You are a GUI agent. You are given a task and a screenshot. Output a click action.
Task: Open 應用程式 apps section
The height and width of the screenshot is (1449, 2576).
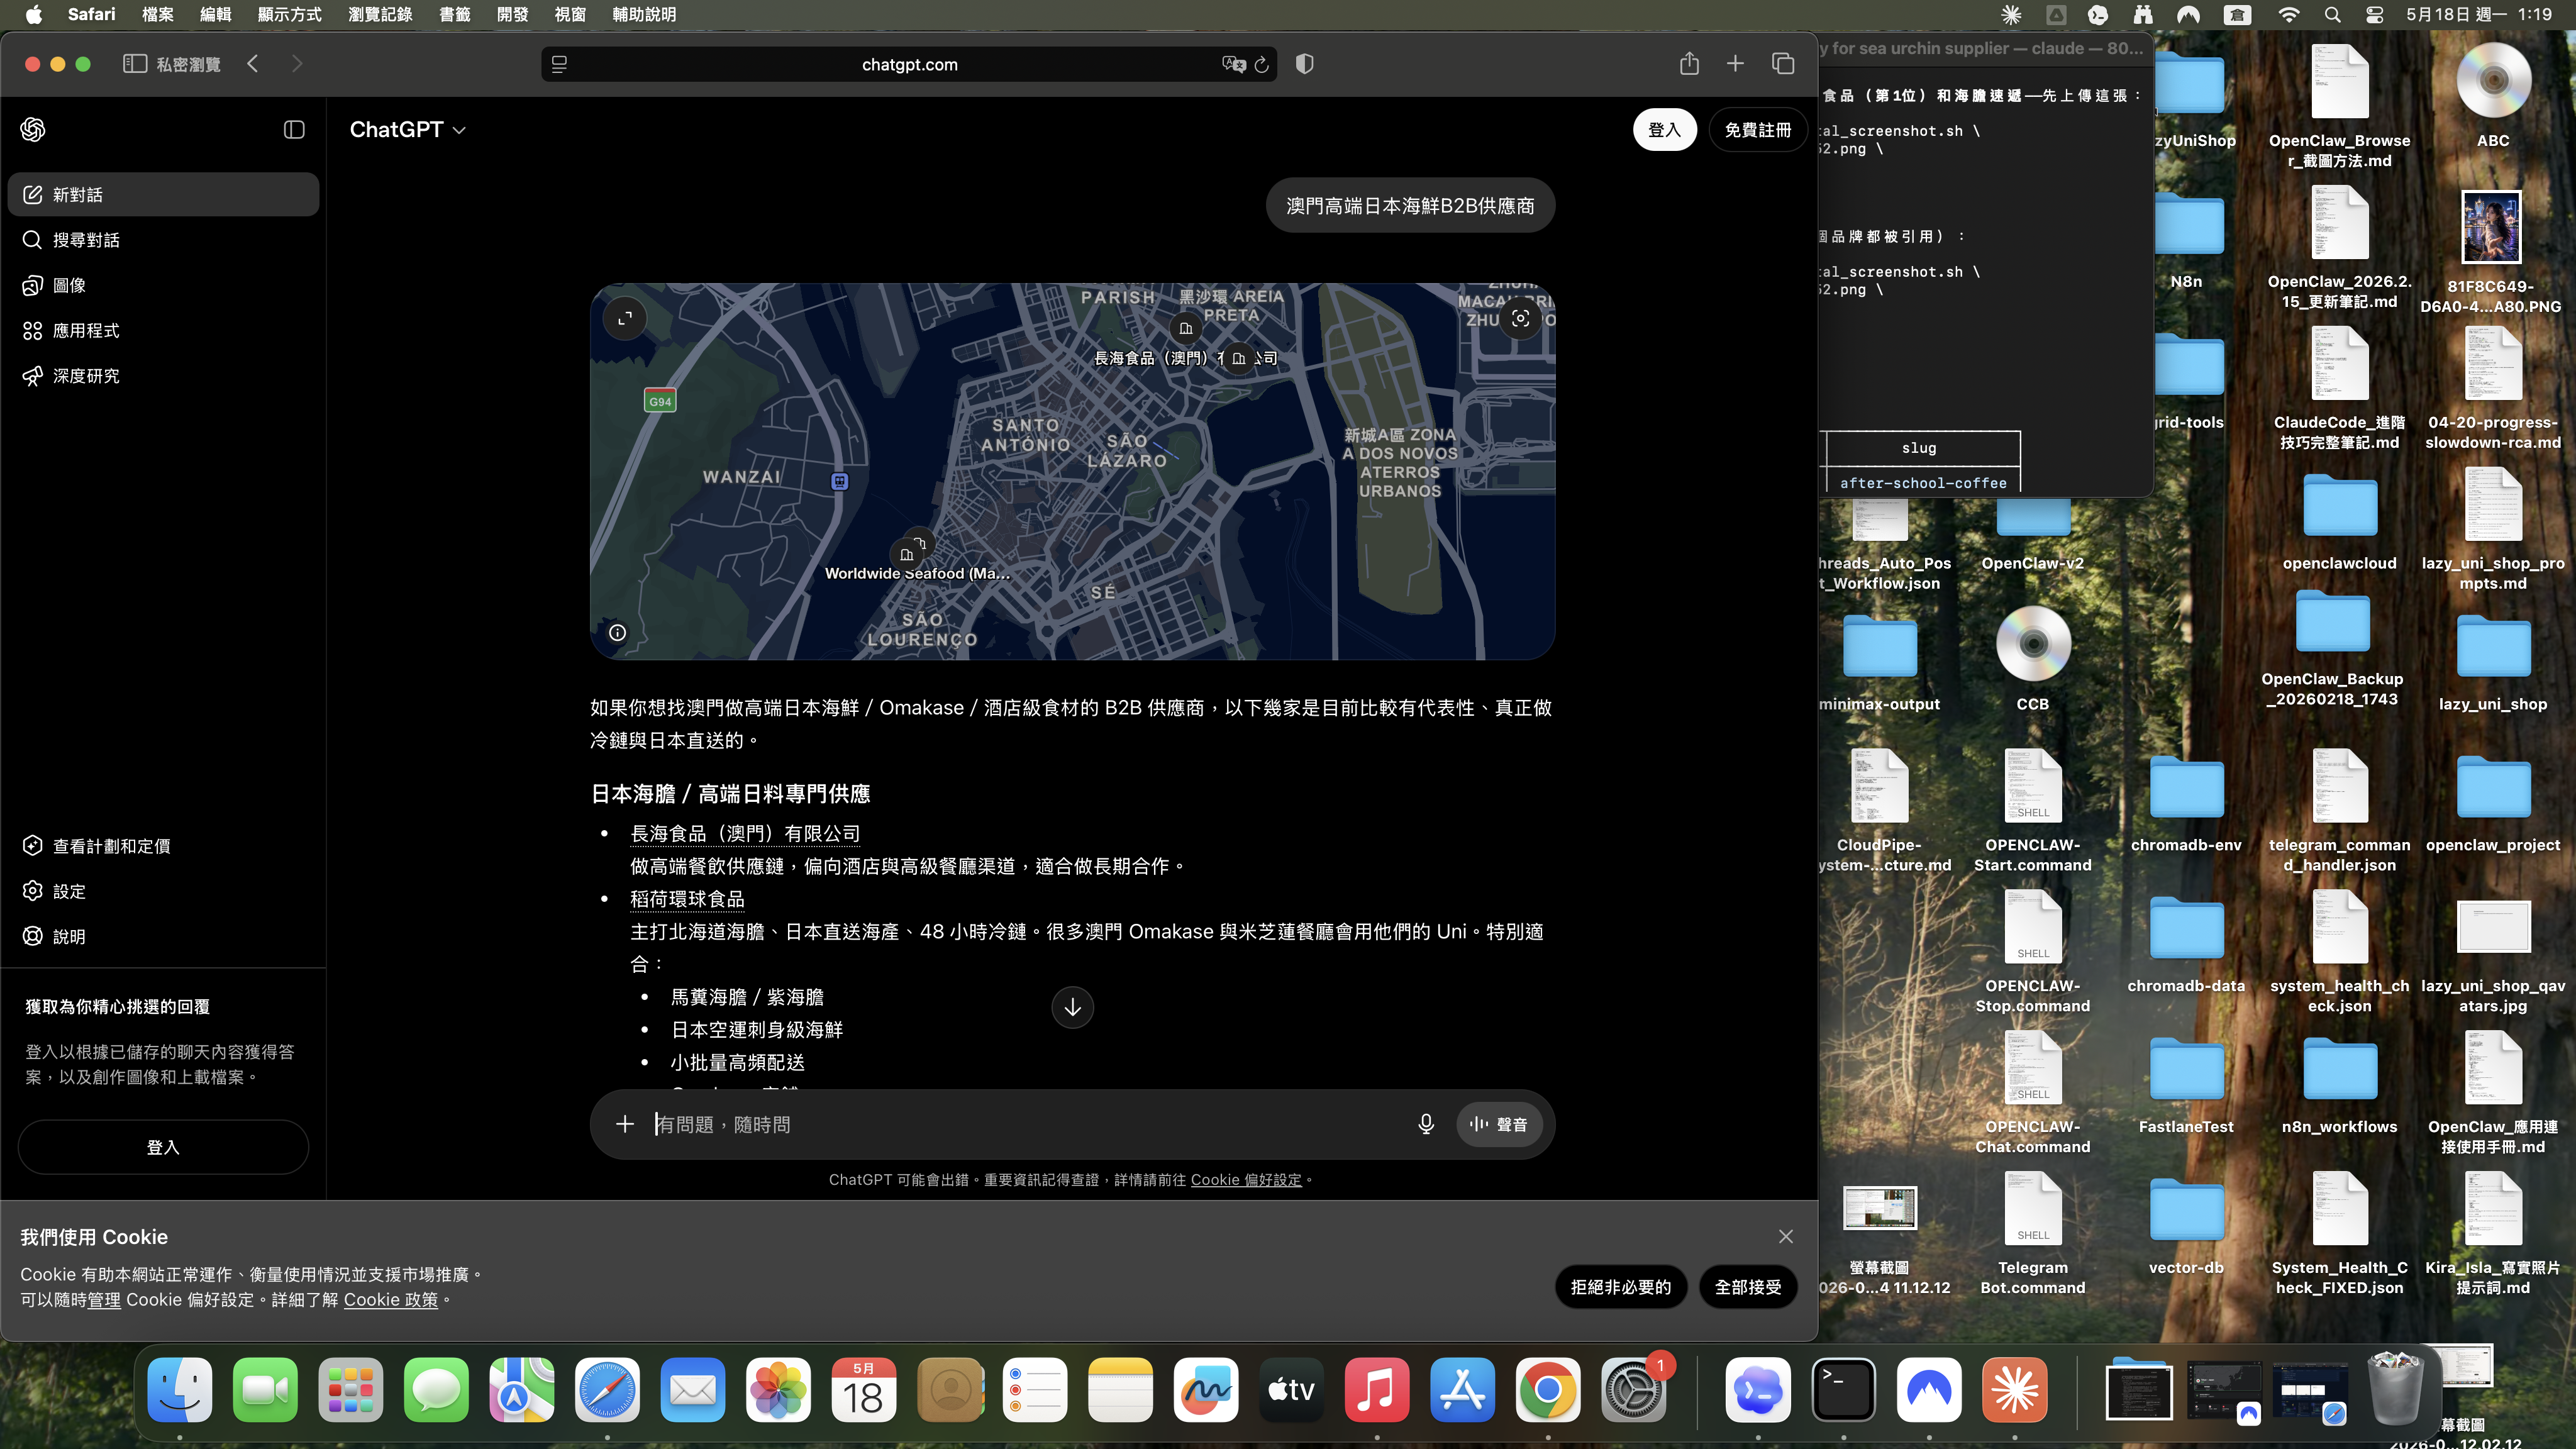(163, 330)
